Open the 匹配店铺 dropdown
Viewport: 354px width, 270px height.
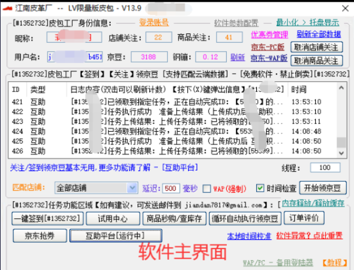coord(132,188)
